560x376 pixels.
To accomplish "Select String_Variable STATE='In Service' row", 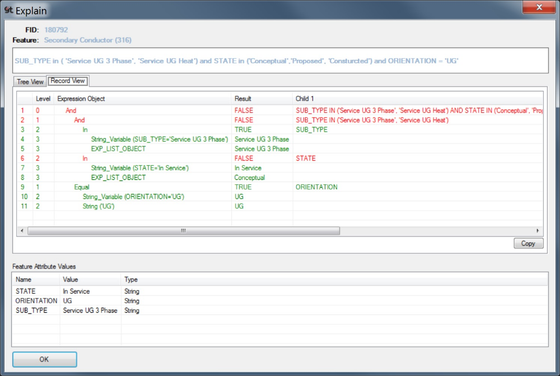I will coord(280,168).
